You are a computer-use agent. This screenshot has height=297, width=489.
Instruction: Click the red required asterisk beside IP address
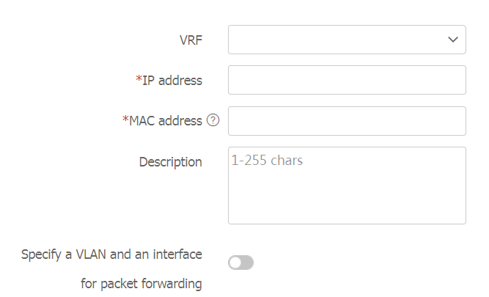coord(139,78)
